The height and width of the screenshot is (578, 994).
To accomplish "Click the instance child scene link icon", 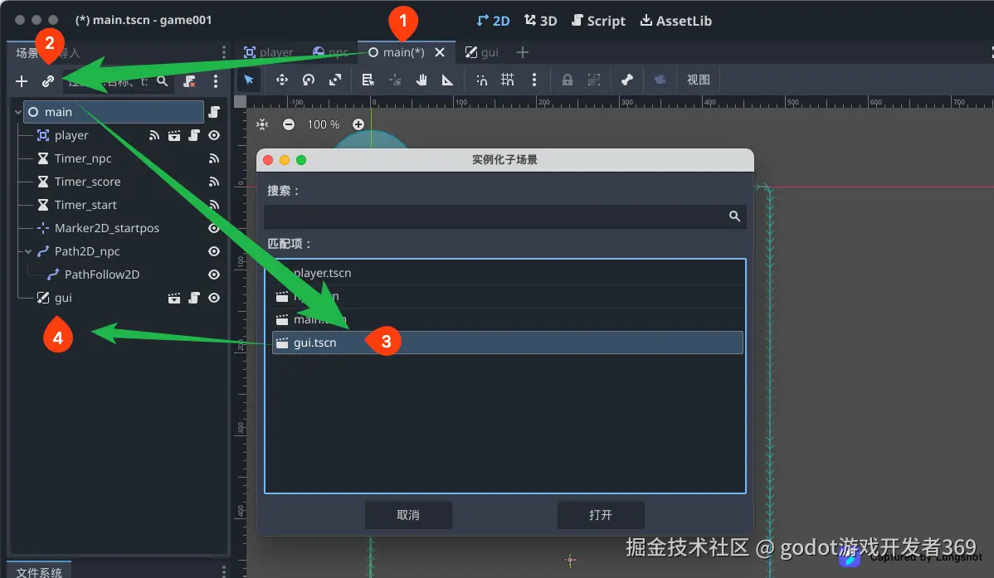I will tap(47, 81).
